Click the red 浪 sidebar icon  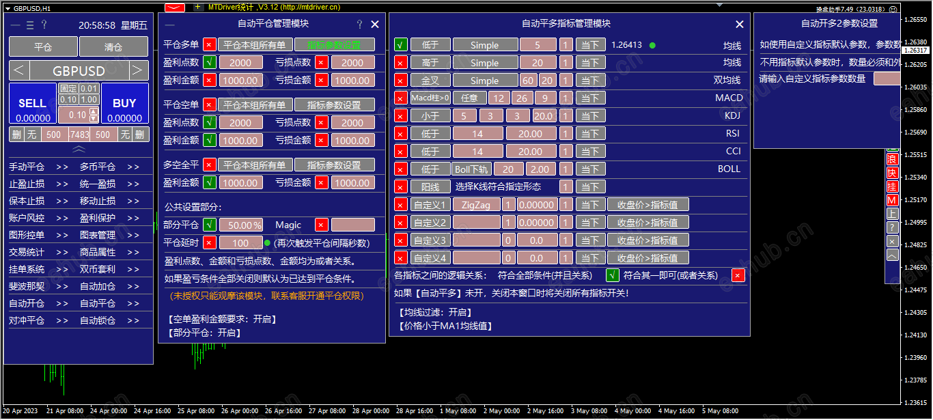click(892, 159)
